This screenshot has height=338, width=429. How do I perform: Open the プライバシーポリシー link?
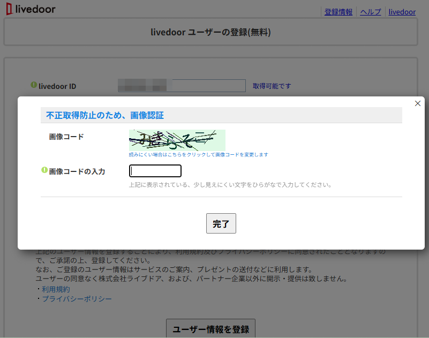[77, 298]
